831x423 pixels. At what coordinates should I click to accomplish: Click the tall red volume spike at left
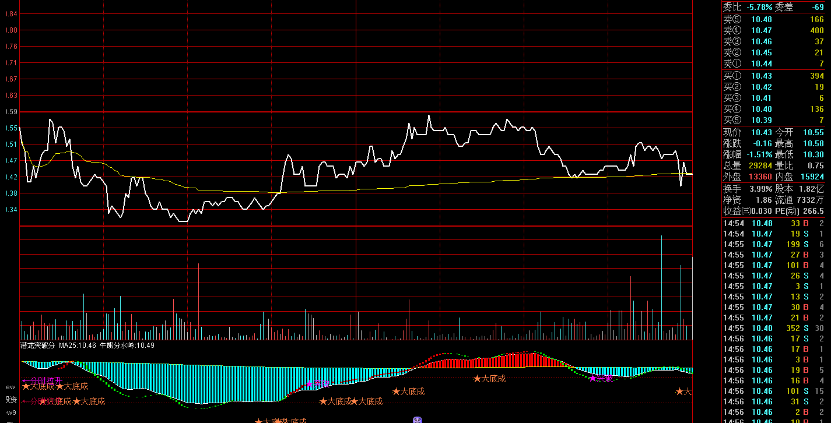pos(198,301)
